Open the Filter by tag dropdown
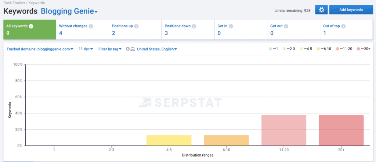Viewport: 376px width, 162px height. pyautogui.click(x=110, y=49)
